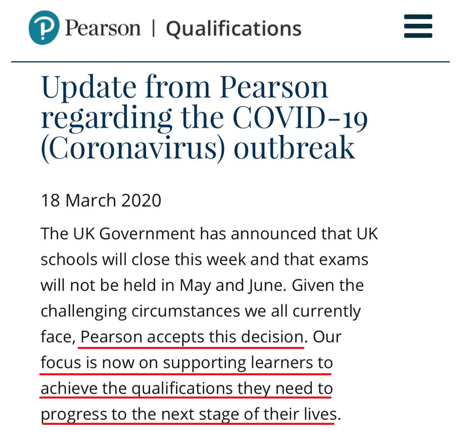Click the "(Coronavirus) outbreak" heading line
The width and height of the screenshot is (464, 439).
click(198, 147)
